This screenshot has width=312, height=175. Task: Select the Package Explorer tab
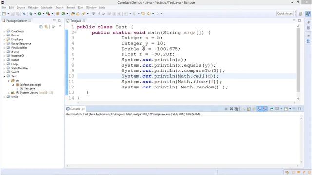click(16, 21)
